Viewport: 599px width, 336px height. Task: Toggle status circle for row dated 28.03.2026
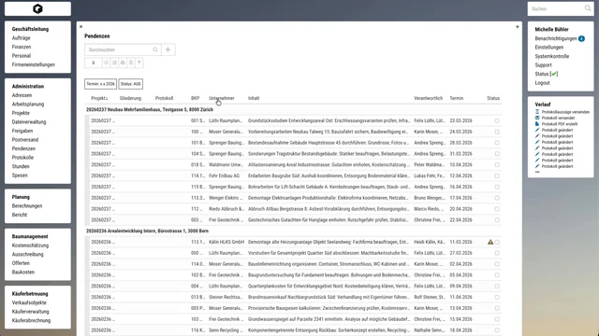pos(497,143)
